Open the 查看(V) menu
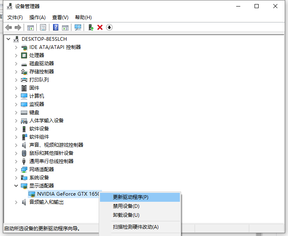The width and height of the screenshot is (288, 236). 60,17
